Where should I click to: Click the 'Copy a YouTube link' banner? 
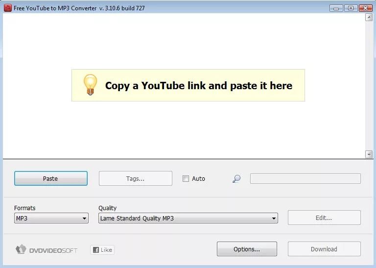pos(188,85)
